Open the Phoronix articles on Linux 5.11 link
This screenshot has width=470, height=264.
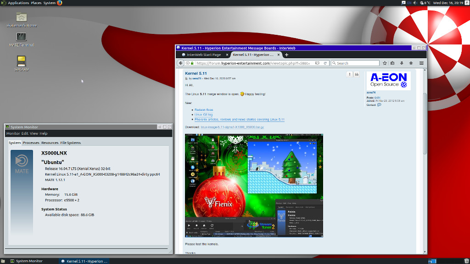(240, 120)
